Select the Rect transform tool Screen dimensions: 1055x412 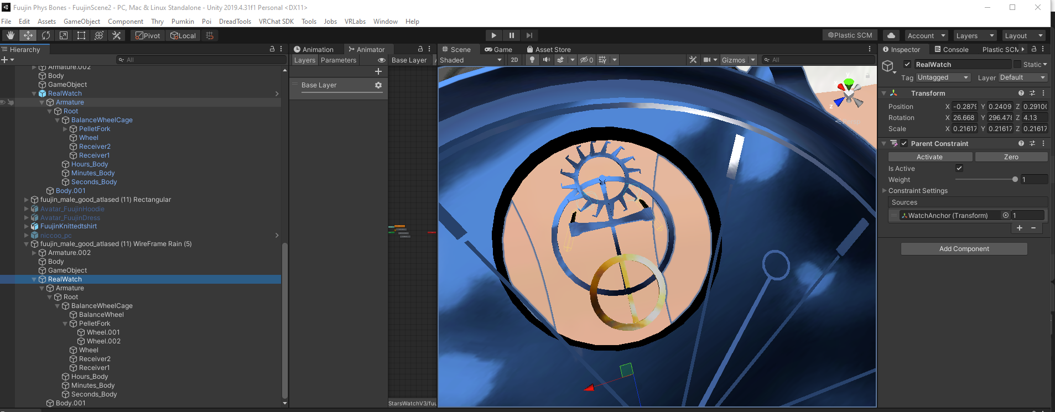click(81, 35)
